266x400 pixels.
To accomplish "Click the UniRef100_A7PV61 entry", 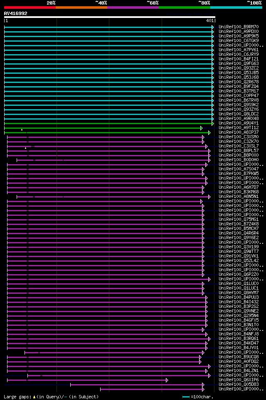I will click(239, 50).
